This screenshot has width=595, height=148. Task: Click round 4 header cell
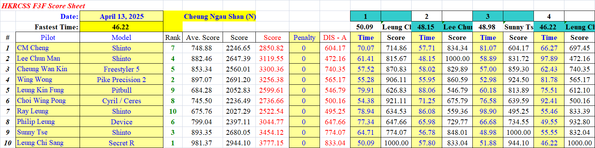pyautogui.click(x=549, y=16)
